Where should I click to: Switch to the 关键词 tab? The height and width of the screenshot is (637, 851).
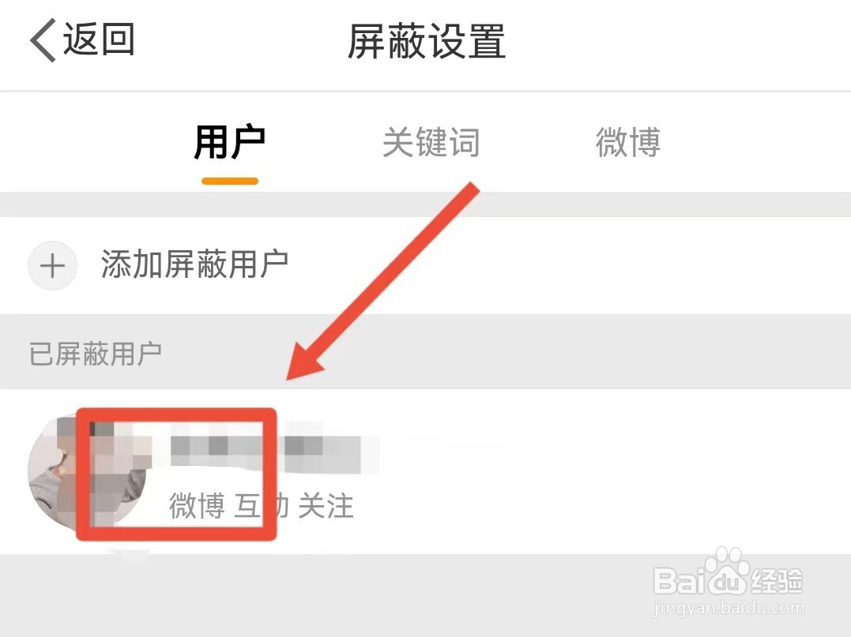431,143
